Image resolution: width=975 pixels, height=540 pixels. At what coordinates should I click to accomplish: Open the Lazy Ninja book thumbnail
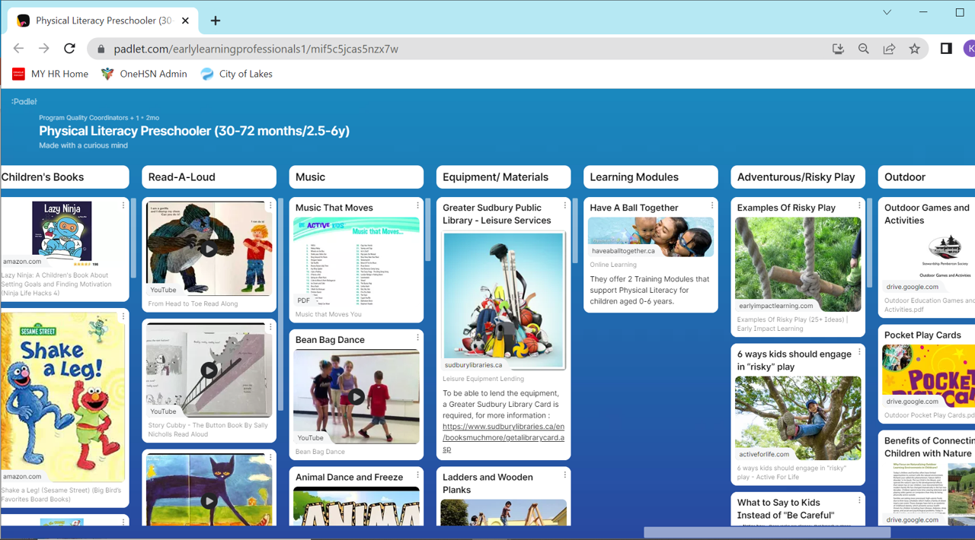coord(62,231)
